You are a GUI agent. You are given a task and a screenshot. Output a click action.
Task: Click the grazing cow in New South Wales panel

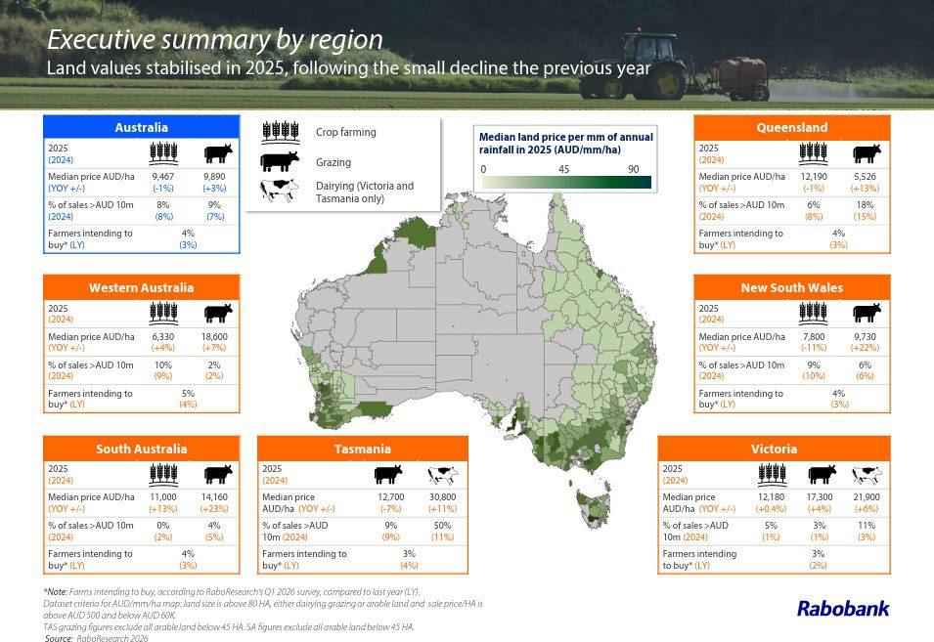(x=867, y=313)
